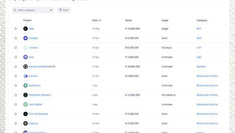This screenshot has width=235, height=133.
Task: Click the Polyhedra Network logo icon
Action: click(25, 95)
